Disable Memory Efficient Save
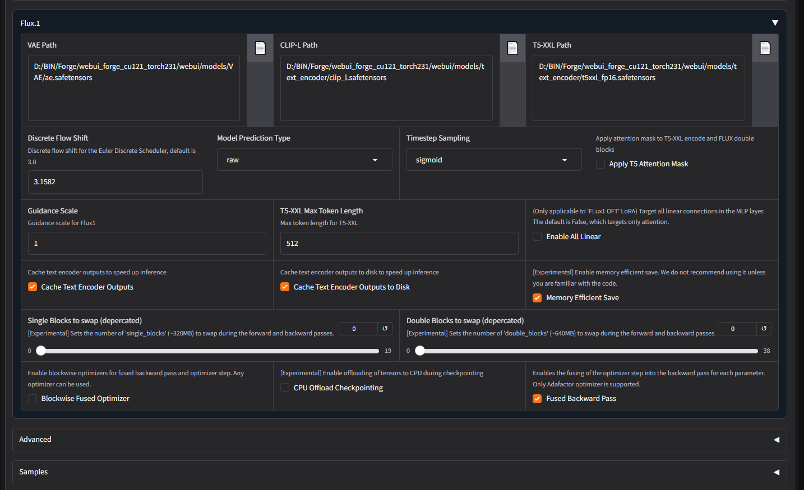This screenshot has height=490, width=804. [537, 298]
